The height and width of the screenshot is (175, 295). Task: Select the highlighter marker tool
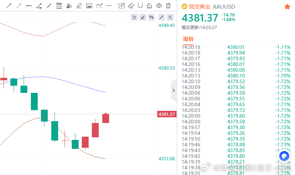[x=79, y=6]
